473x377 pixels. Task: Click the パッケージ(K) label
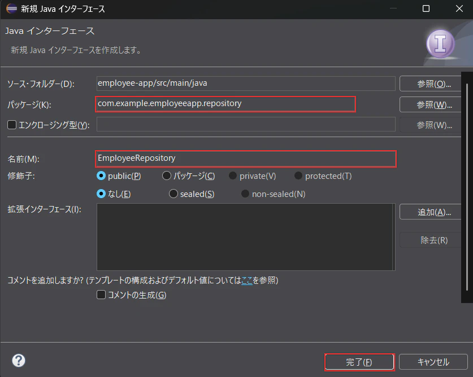(29, 104)
